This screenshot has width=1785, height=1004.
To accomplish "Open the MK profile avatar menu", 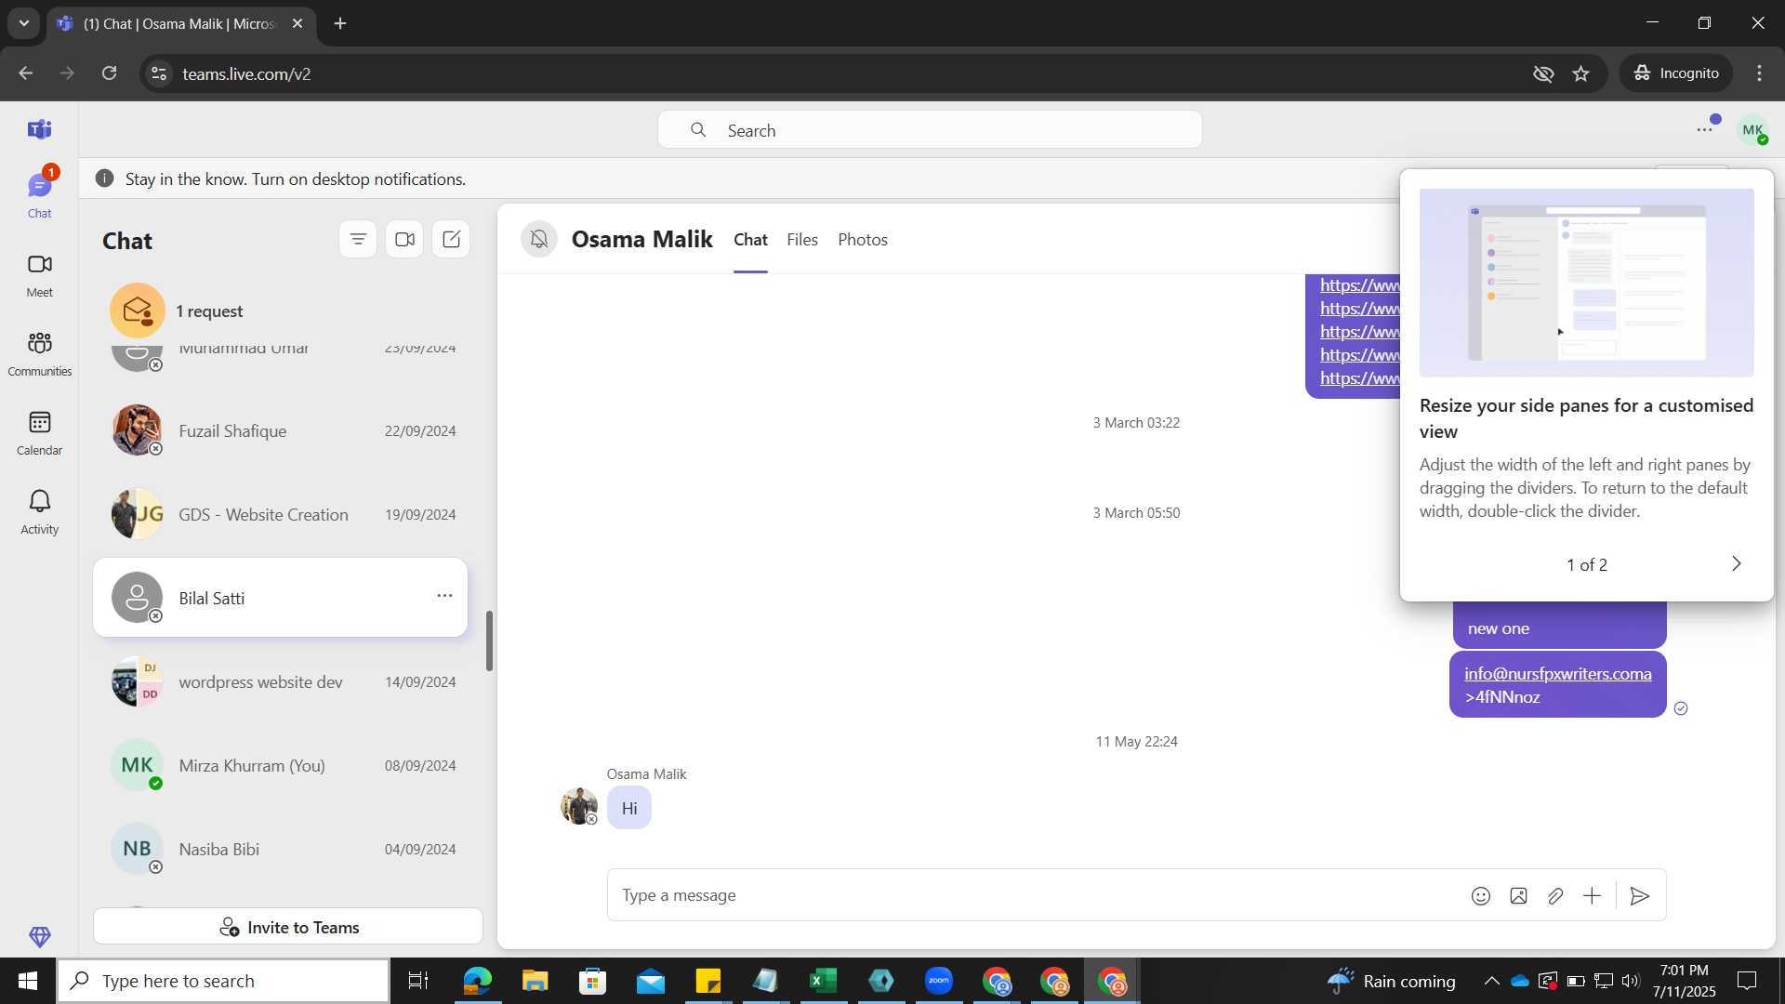I will 1752,130.
